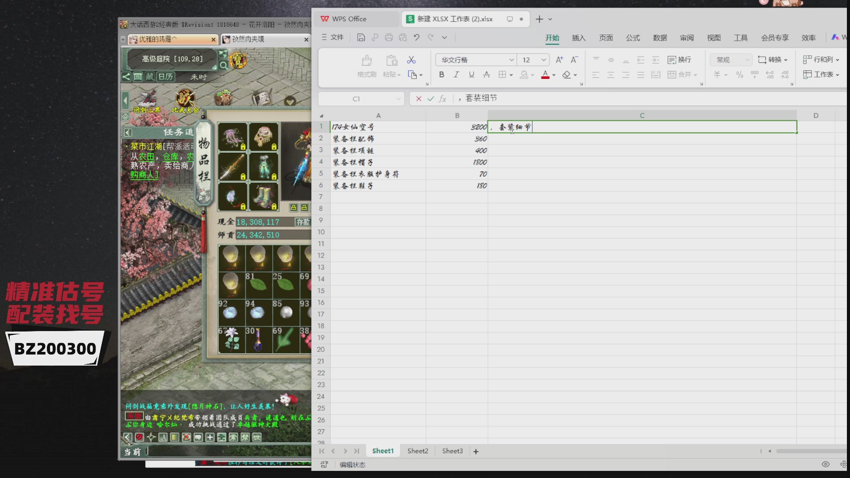Toggle Bold formatting
The width and height of the screenshot is (850, 478).
coord(441,75)
